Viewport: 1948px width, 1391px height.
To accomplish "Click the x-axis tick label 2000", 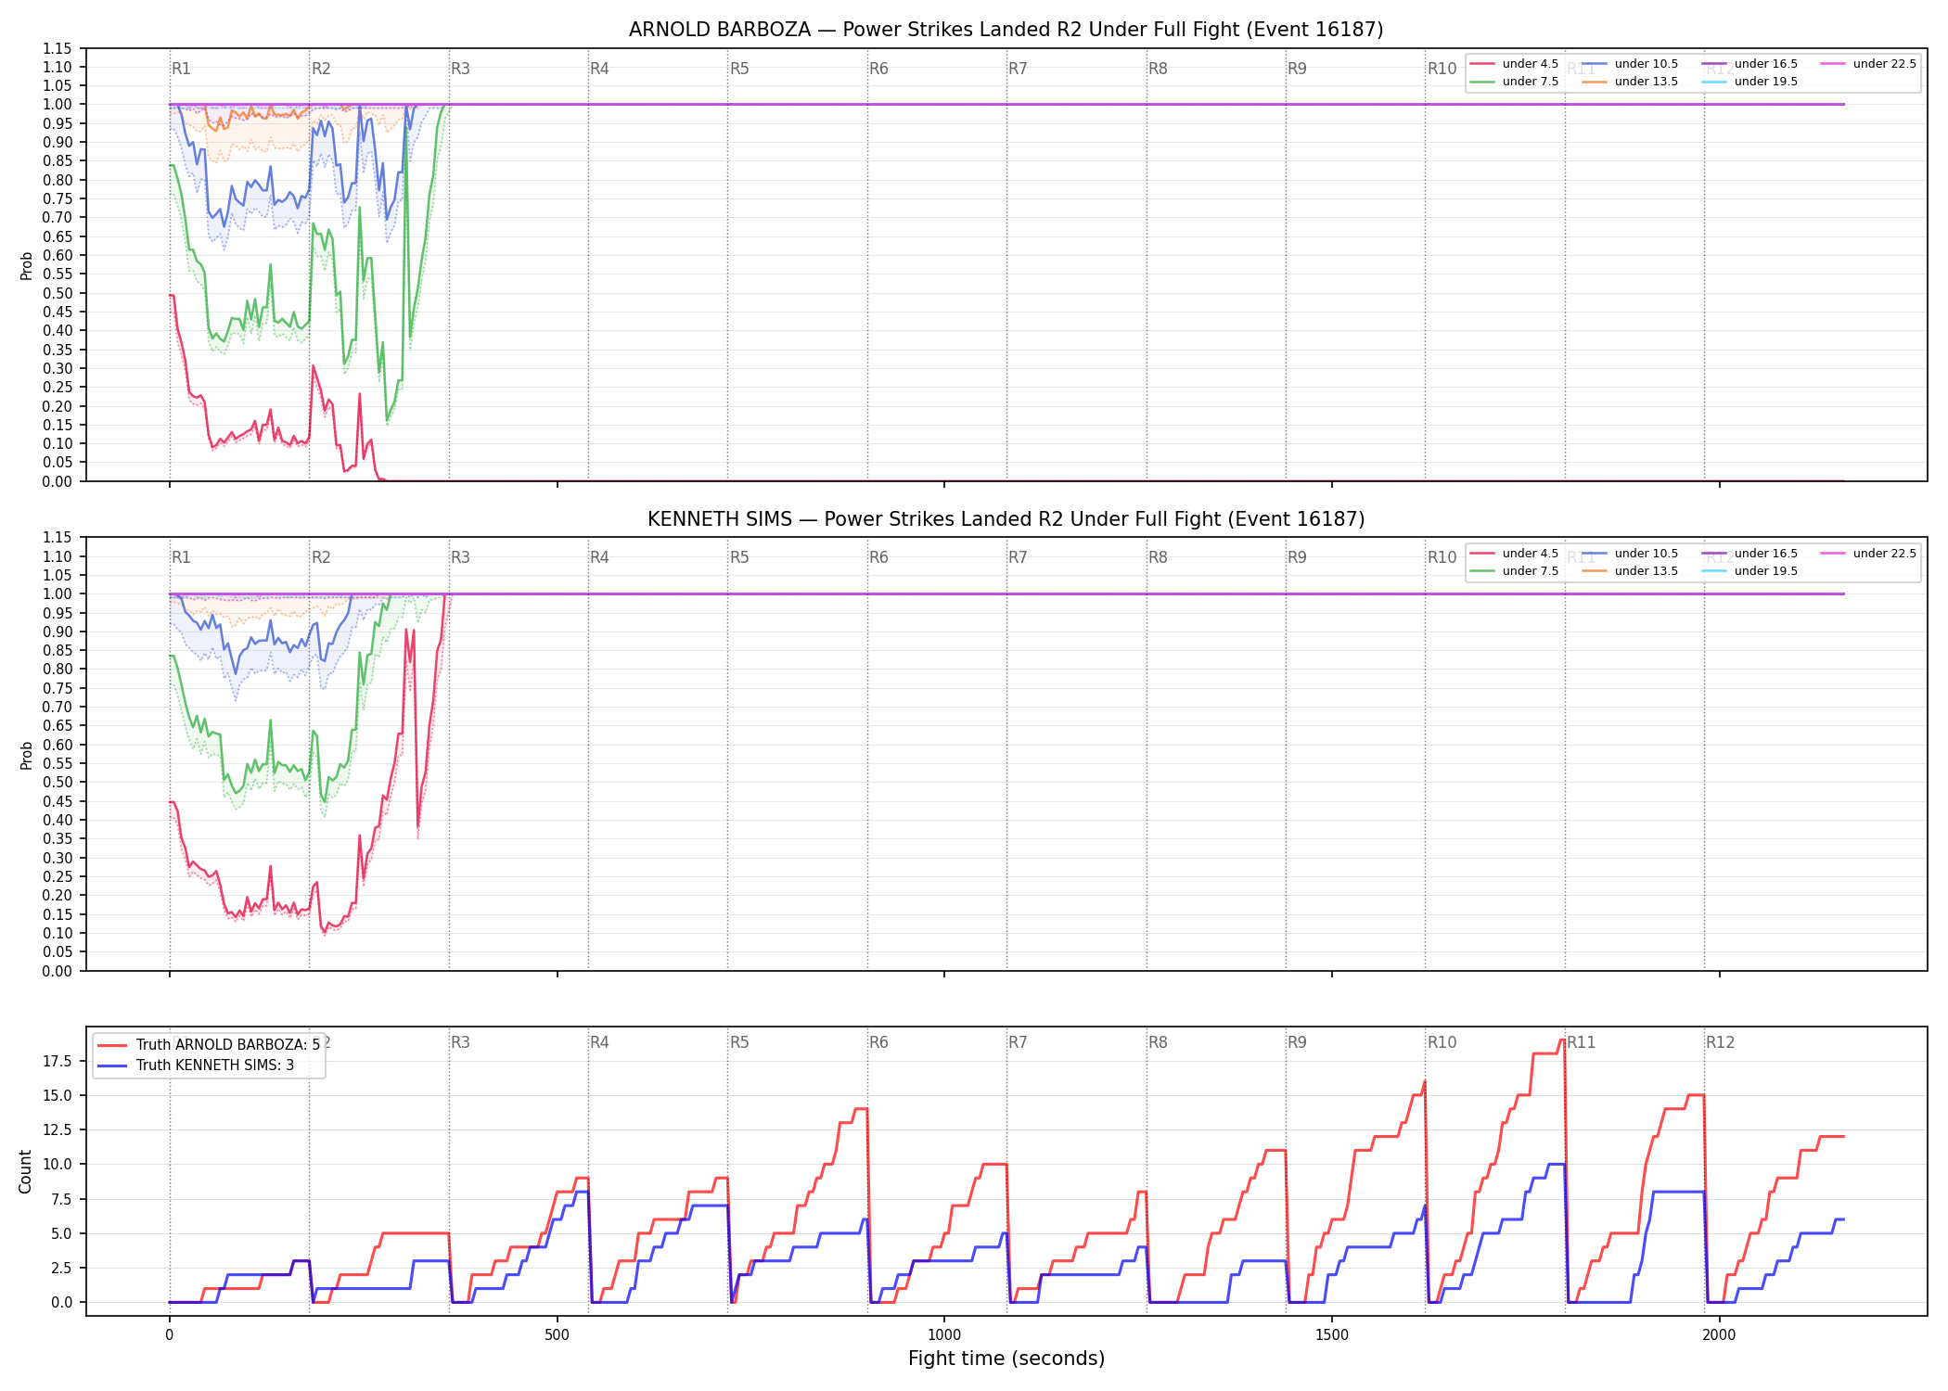I will [x=1719, y=1335].
